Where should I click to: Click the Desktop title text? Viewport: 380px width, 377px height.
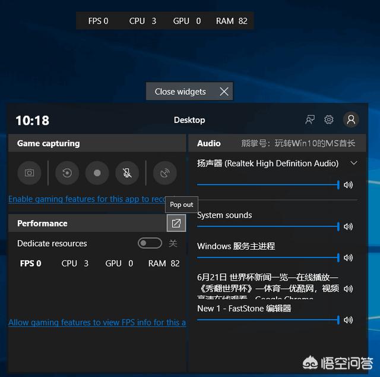click(189, 120)
